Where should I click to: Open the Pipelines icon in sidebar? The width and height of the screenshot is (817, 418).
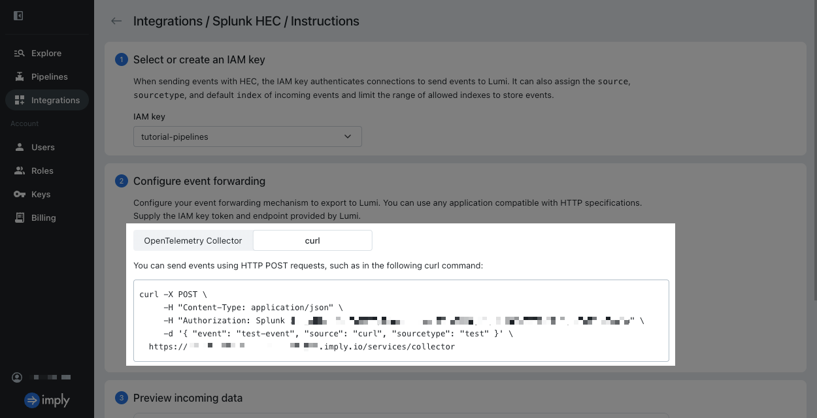coord(19,76)
